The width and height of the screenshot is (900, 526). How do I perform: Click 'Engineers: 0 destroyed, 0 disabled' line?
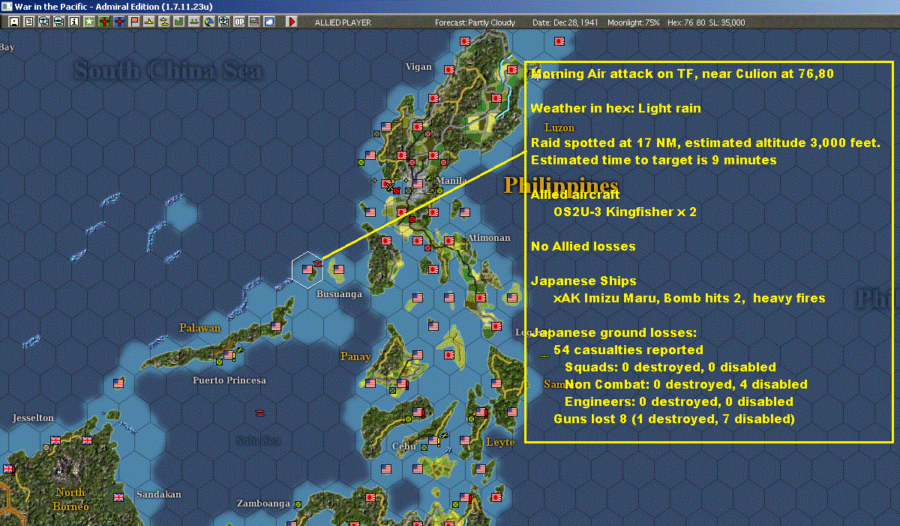pos(679,402)
